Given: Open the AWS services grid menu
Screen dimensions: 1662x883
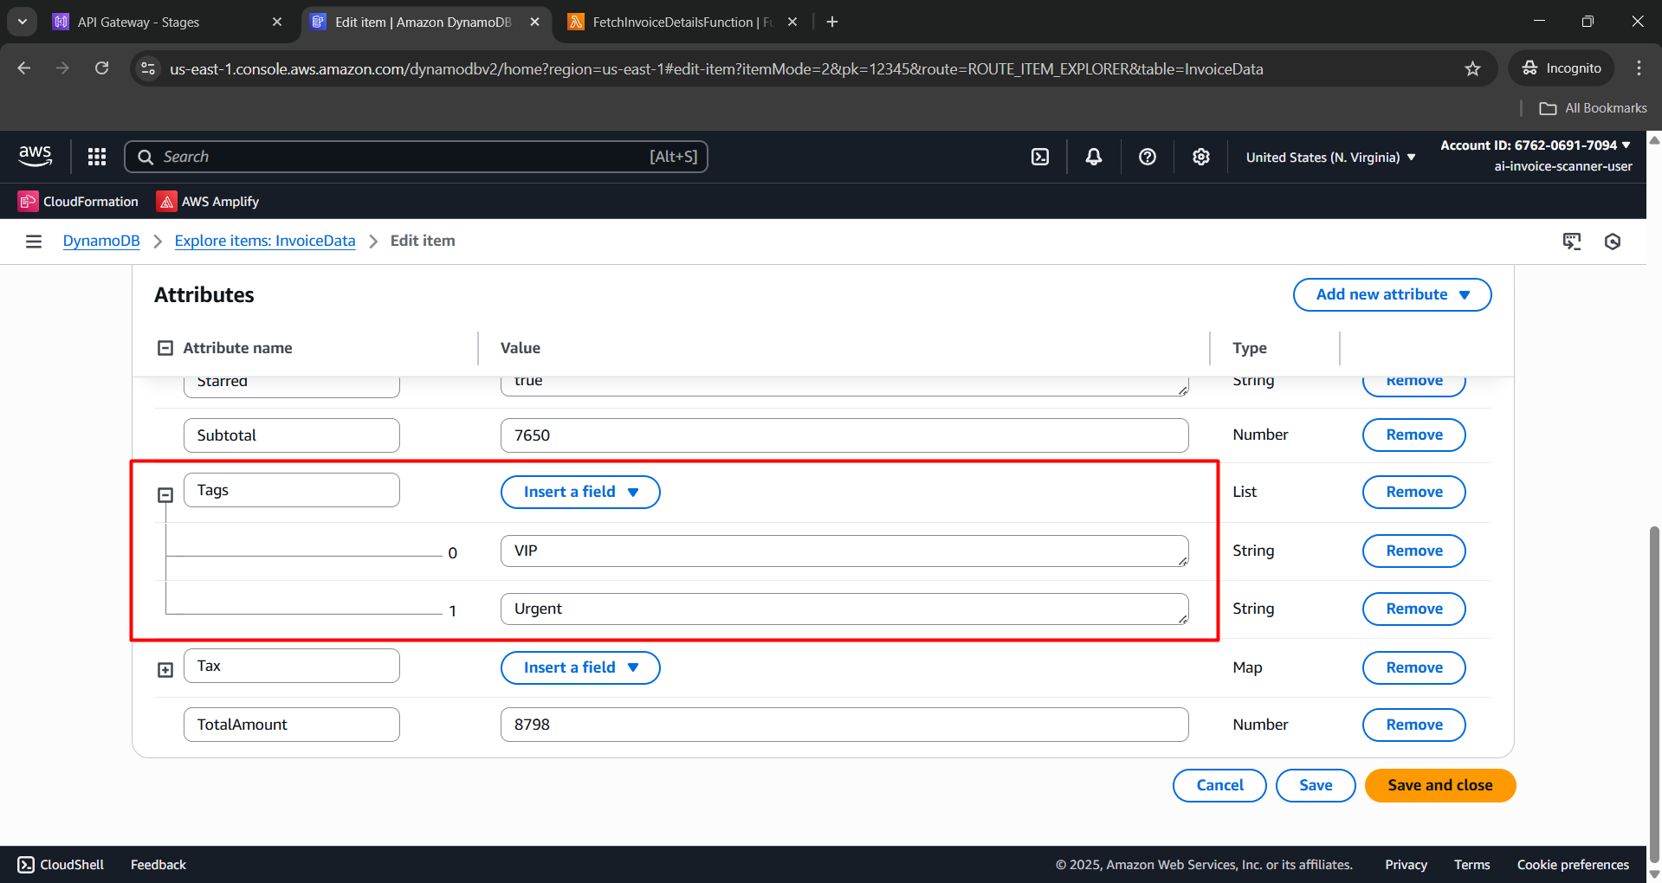Looking at the screenshot, I should point(96,157).
